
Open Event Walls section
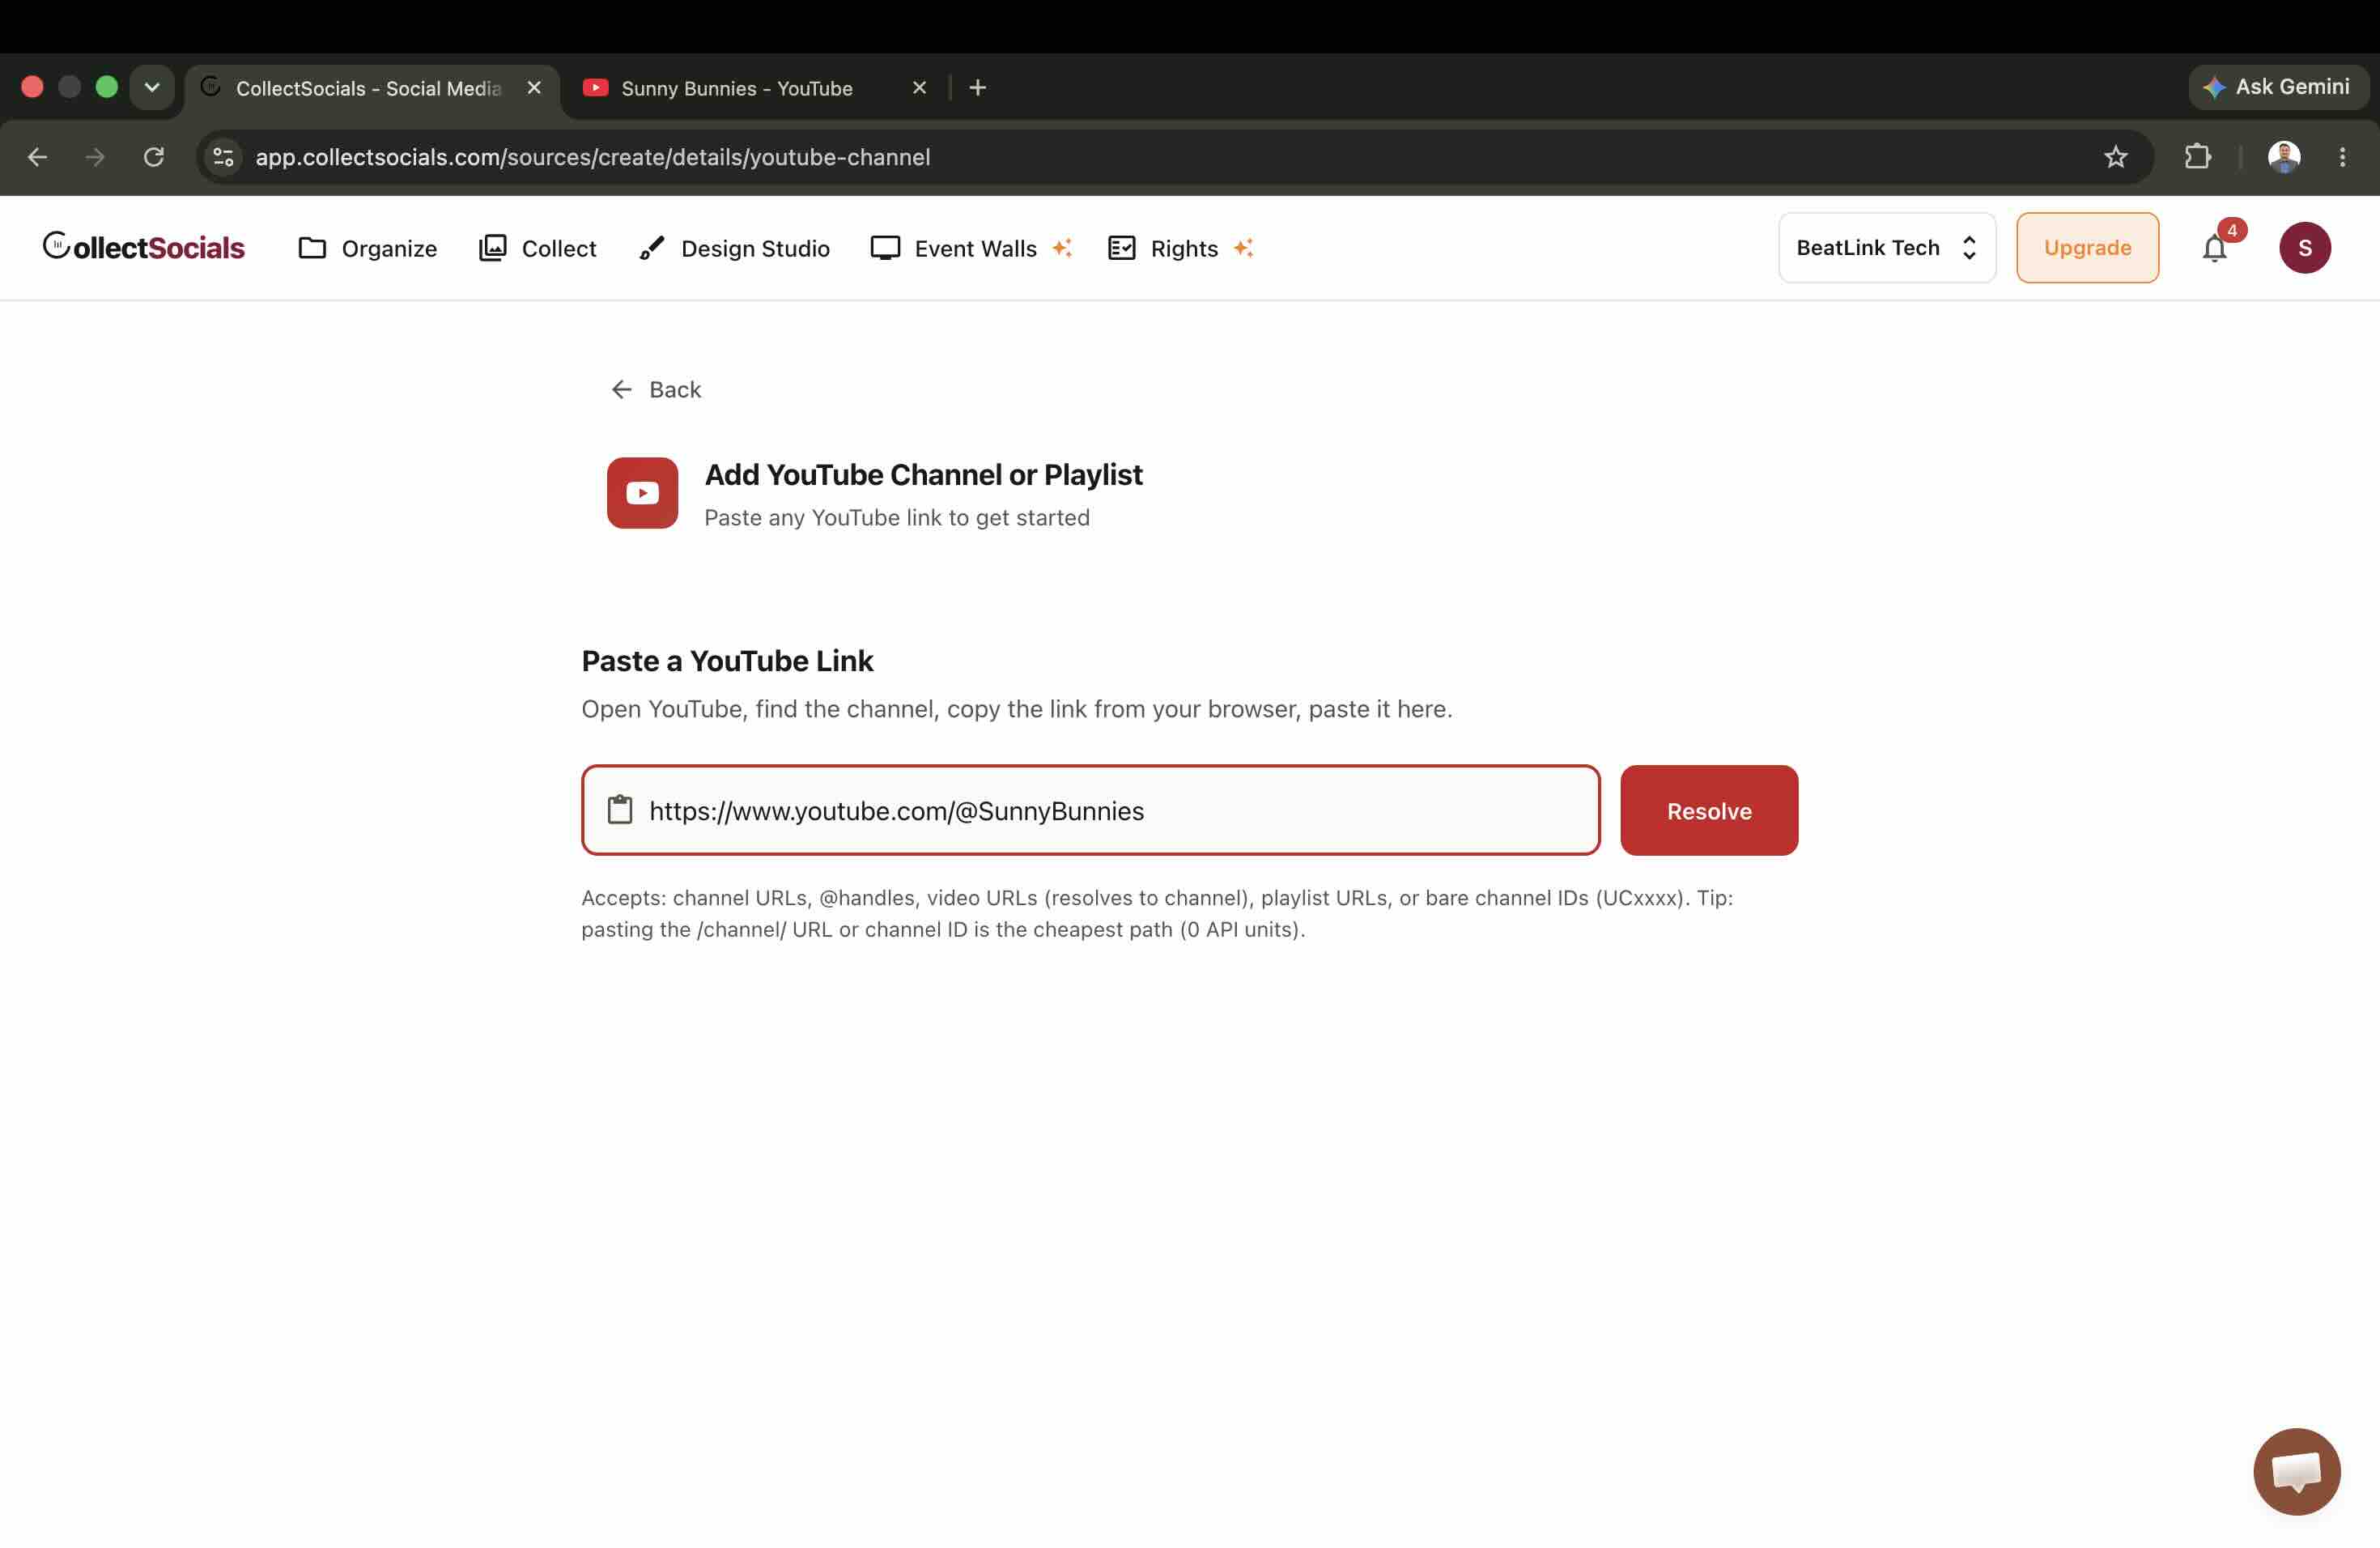point(954,248)
